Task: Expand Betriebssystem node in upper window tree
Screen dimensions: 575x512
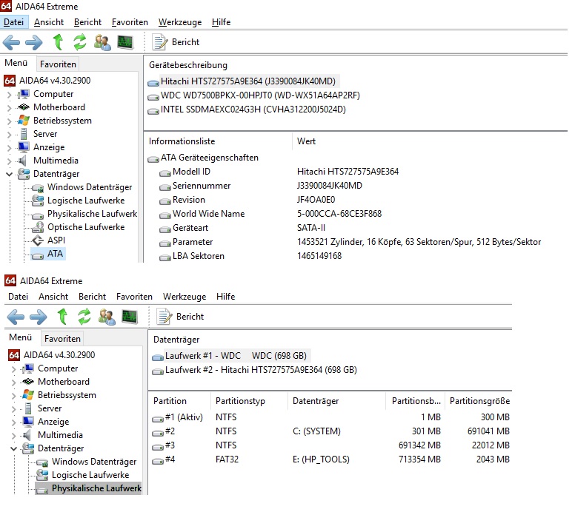Action: [9, 121]
